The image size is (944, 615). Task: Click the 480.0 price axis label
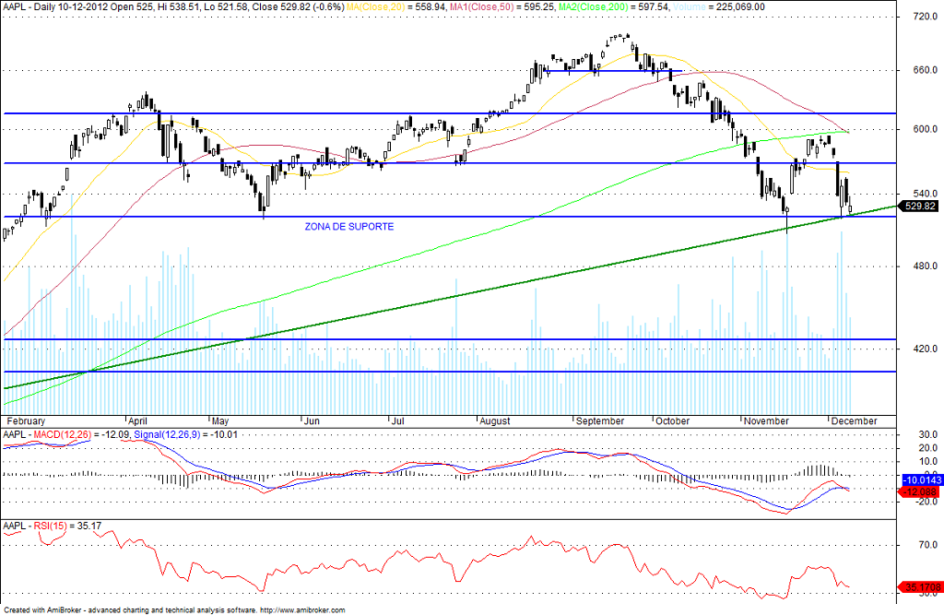(926, 266)
